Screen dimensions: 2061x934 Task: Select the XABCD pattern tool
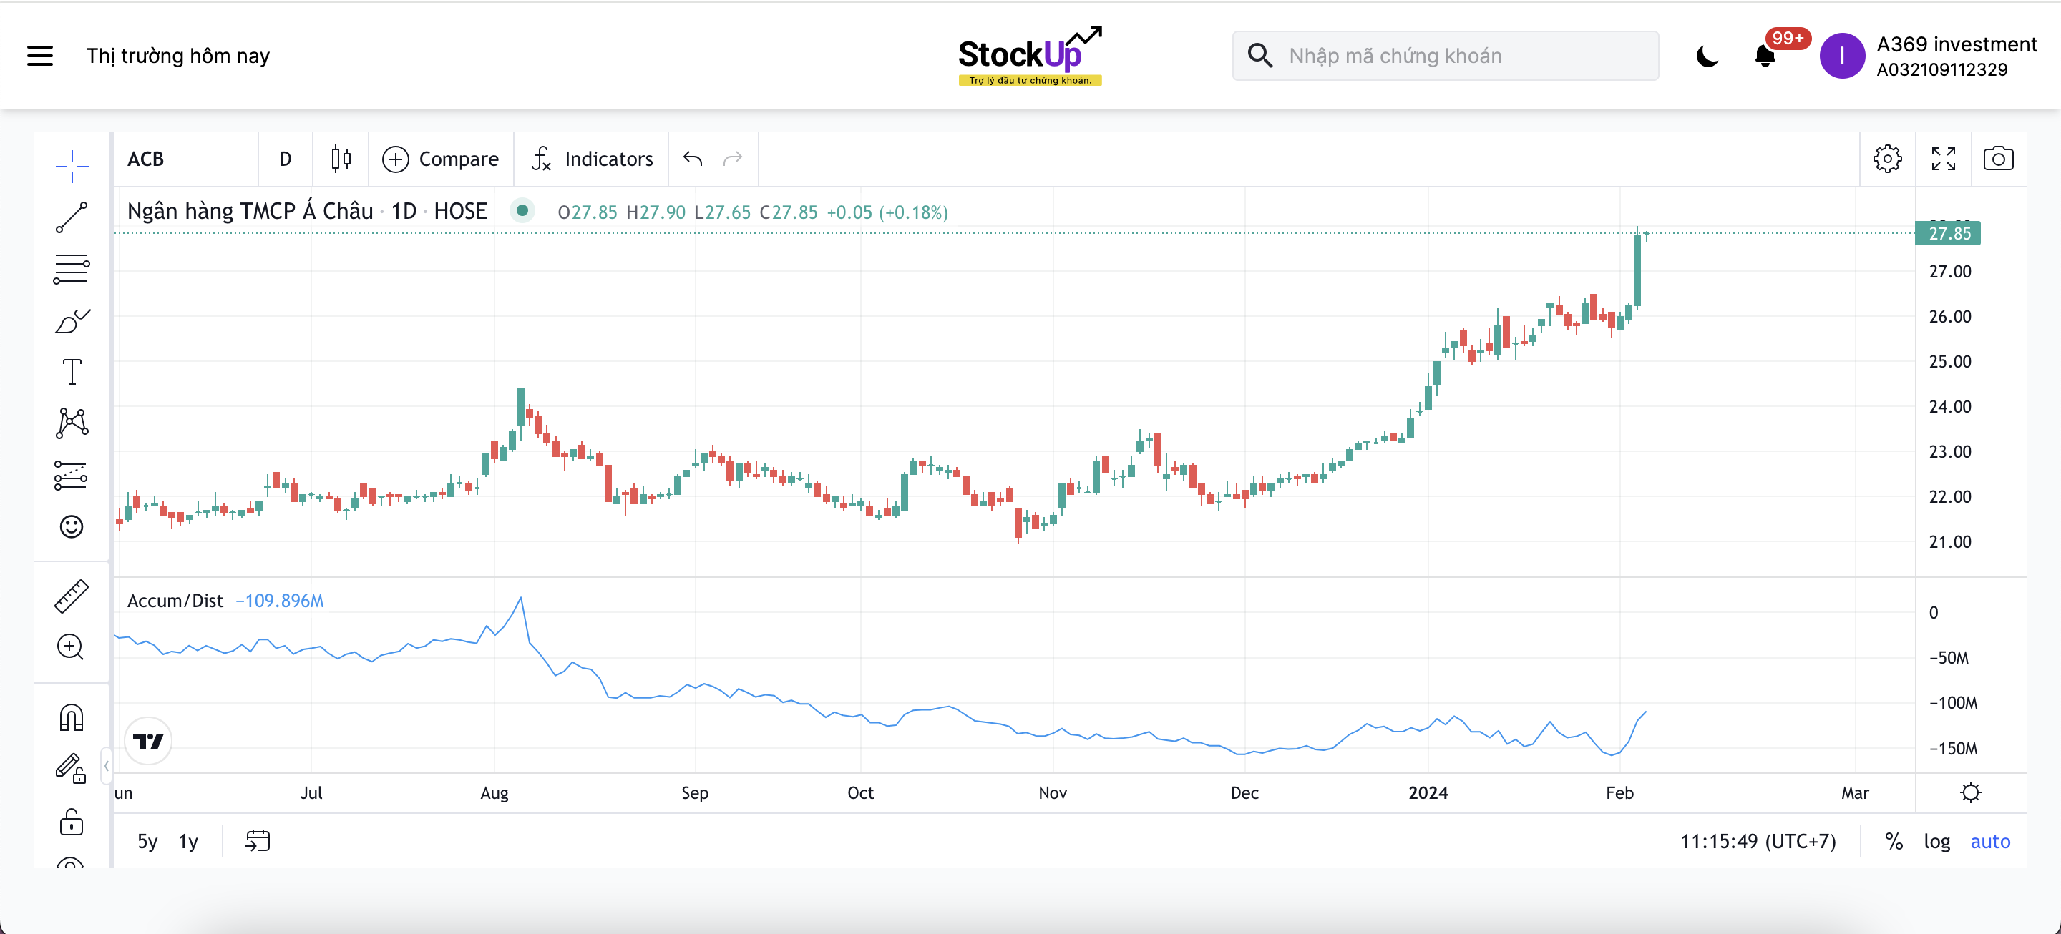[x=72, y=423]
